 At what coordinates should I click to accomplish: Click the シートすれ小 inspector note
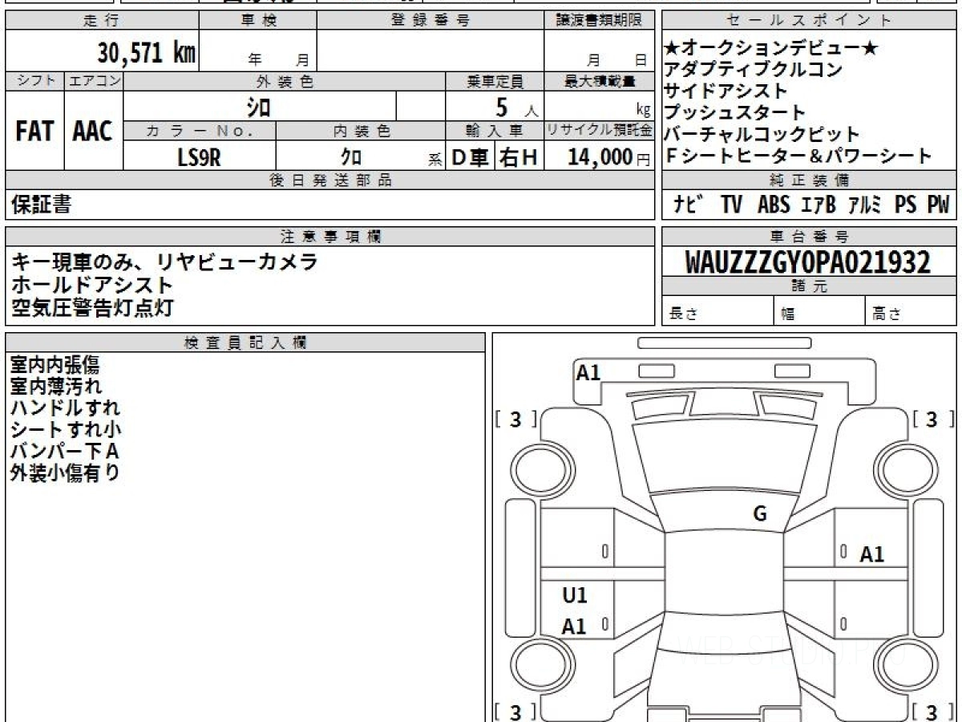[66, 430]
